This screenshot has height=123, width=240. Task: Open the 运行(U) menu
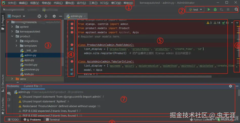(81, 3)
